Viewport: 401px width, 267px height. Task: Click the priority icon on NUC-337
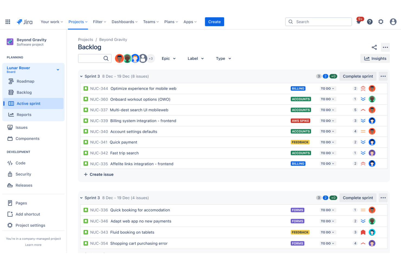coord(363,110)
